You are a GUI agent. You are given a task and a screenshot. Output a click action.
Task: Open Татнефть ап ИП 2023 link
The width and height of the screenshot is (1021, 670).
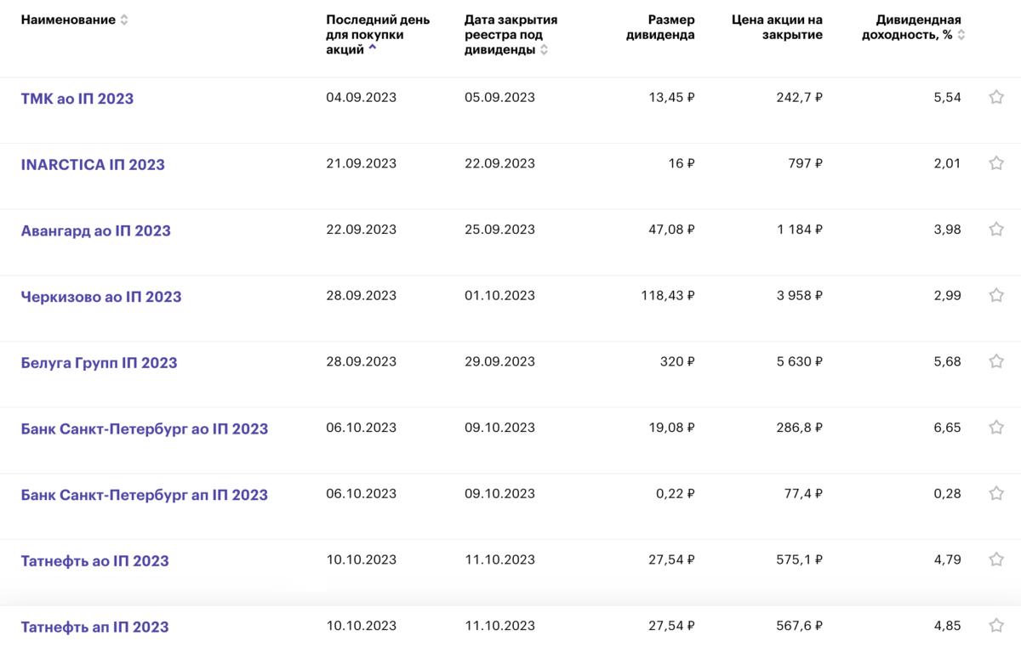tap(95, 627)
